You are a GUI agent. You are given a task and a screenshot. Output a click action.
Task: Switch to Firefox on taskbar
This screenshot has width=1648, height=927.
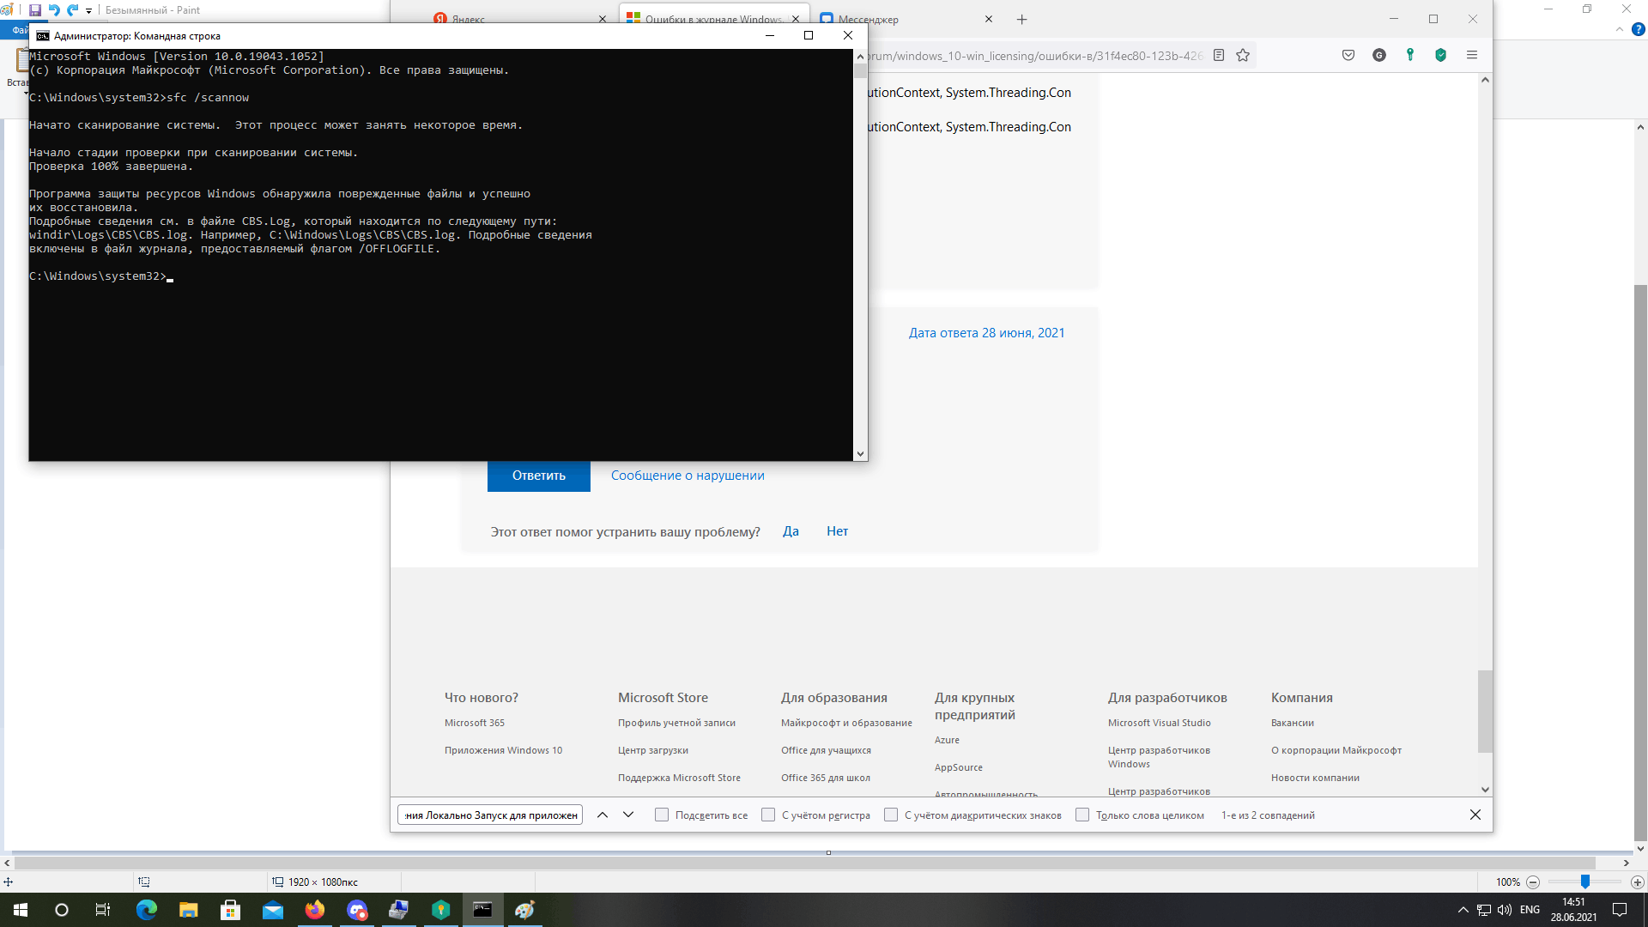click(315, 910)
